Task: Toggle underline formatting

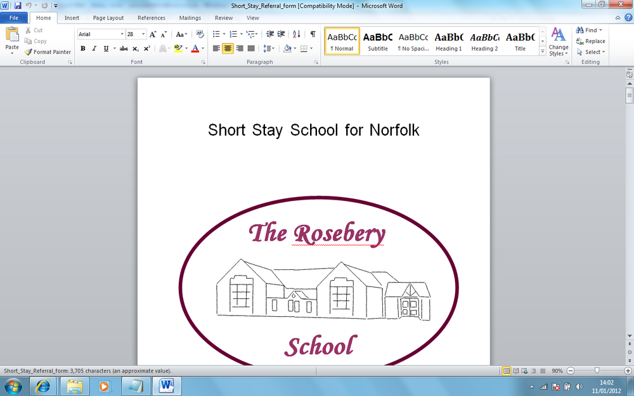Action: [106, 49]
